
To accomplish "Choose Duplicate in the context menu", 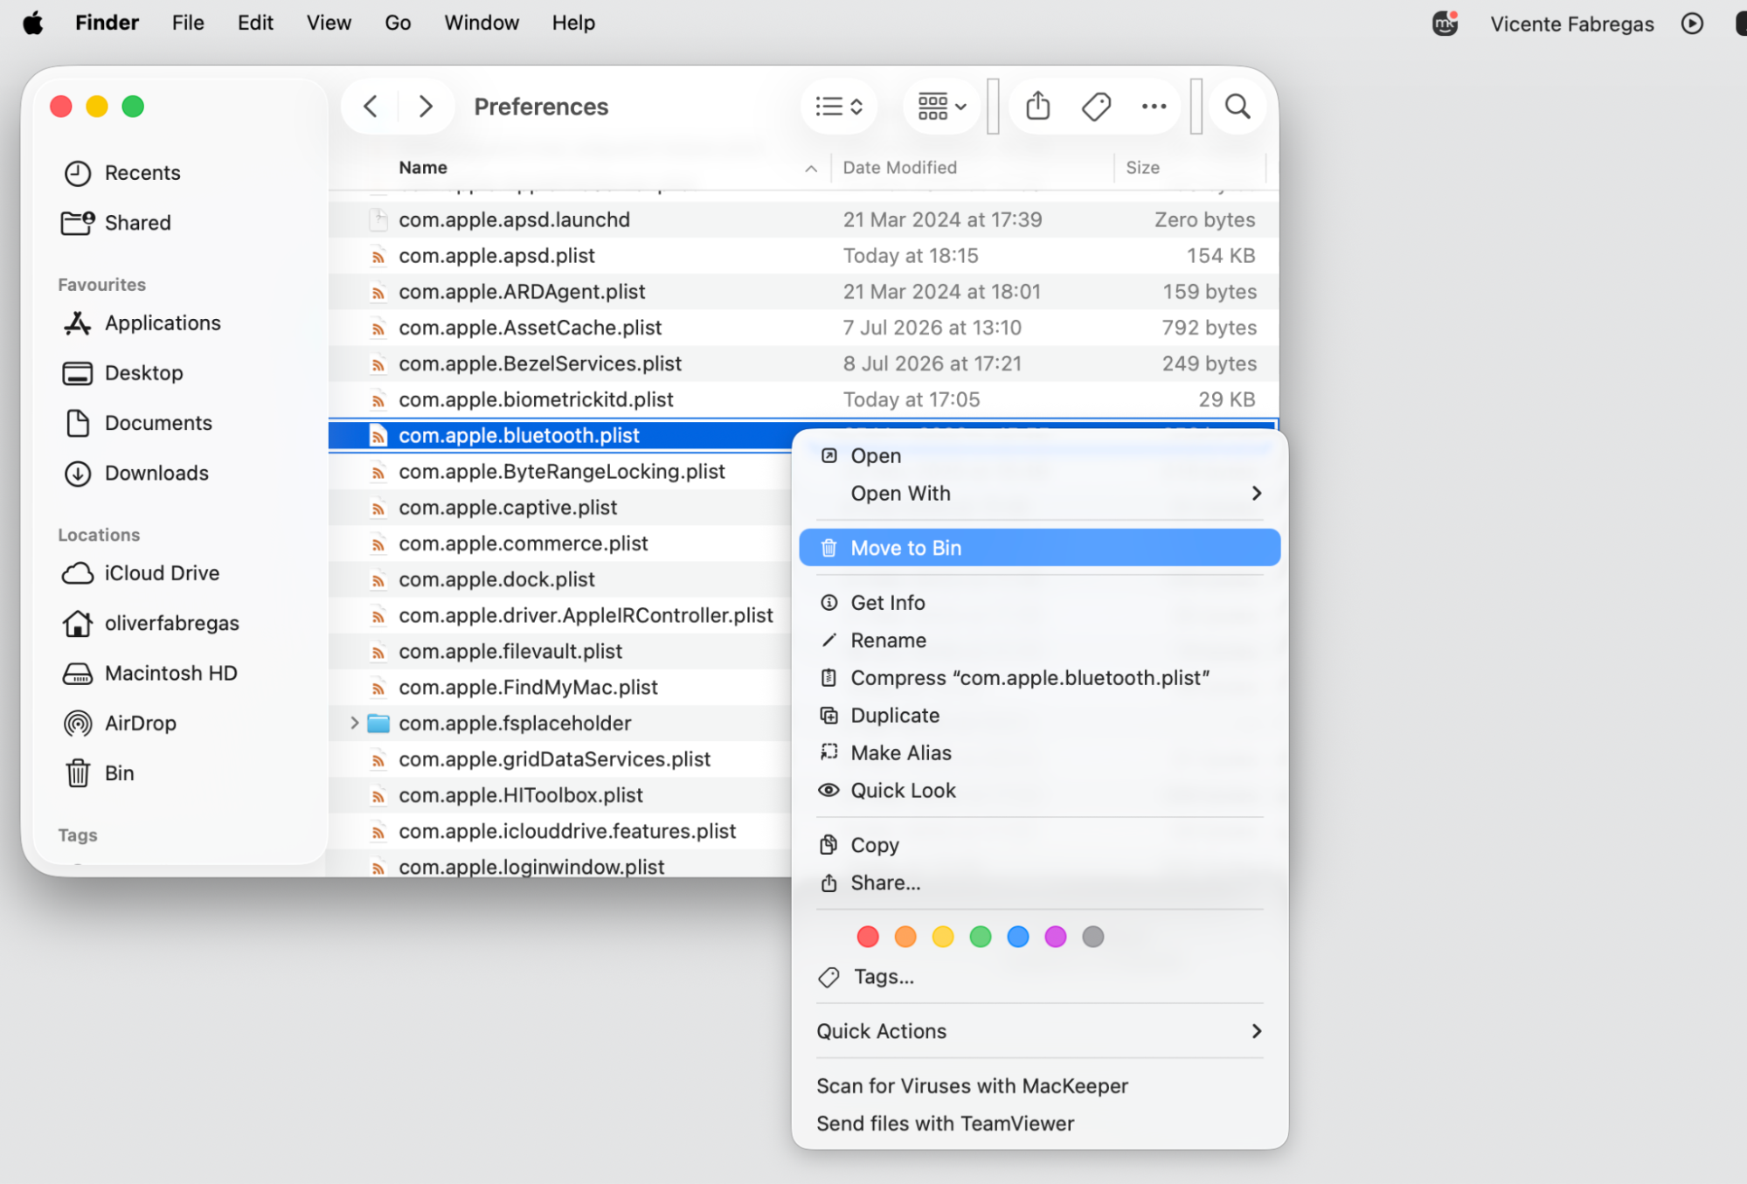I will click(1040, 716).
